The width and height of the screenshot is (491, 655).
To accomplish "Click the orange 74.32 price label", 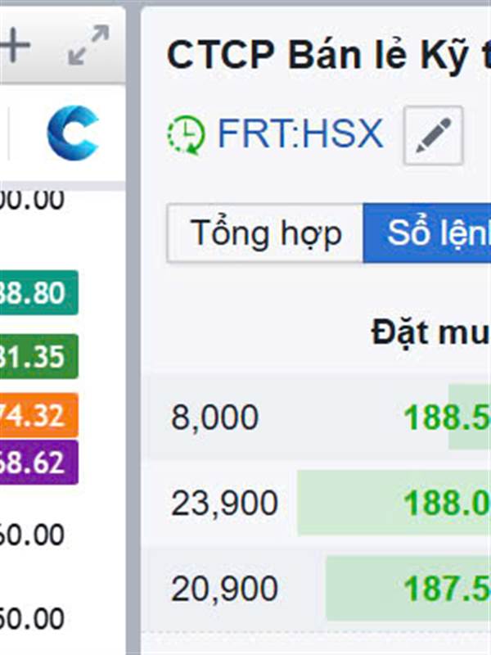I will (x=38, y=415).
